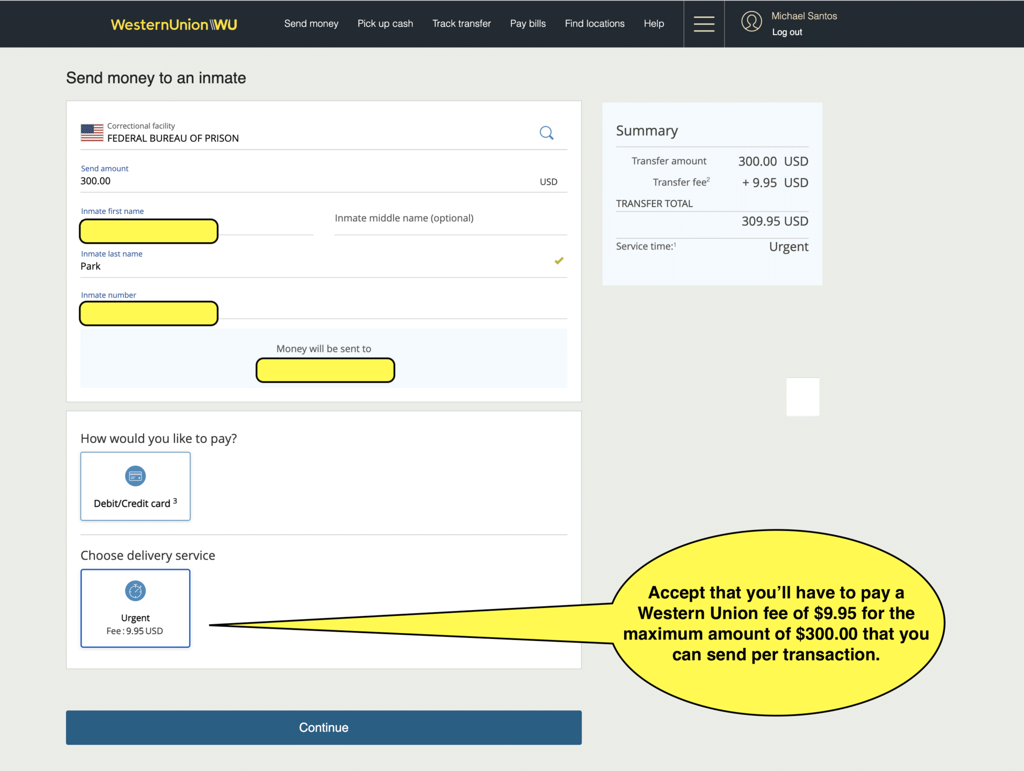Click the US flag icon
Screen dimensions: 1024x771
pos(92,132)
